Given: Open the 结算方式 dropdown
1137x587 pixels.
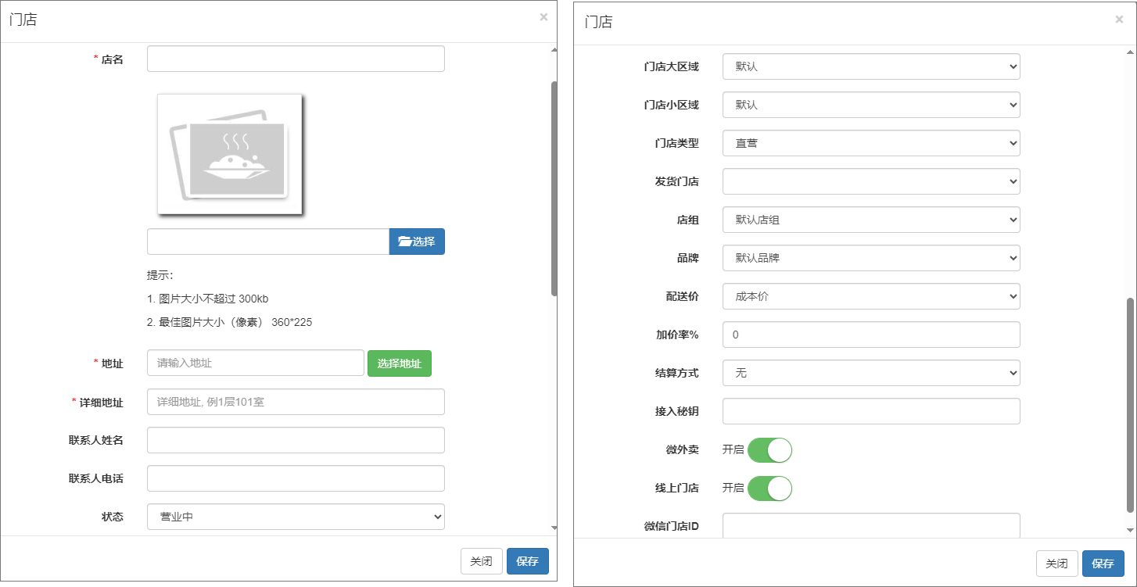Looking at the screenshot, I should click(x=871, y=374).
